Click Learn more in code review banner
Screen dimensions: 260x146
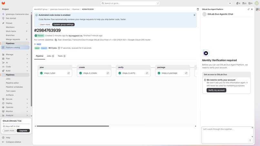pos(45,24)
